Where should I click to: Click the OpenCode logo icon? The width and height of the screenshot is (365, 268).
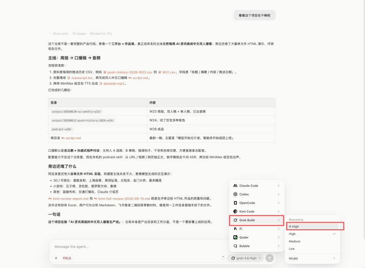pos(235,203)
